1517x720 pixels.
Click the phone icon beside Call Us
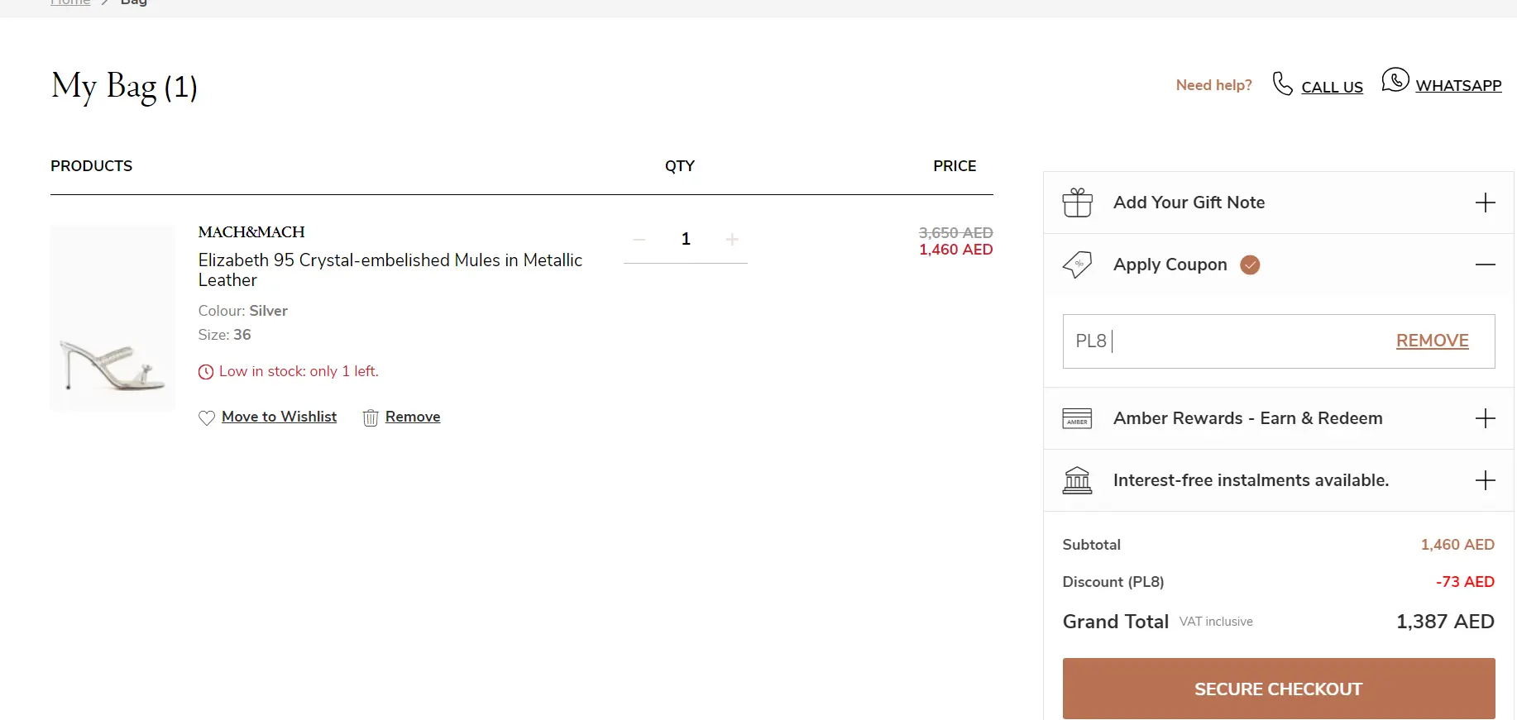[x=1282, y=83]
